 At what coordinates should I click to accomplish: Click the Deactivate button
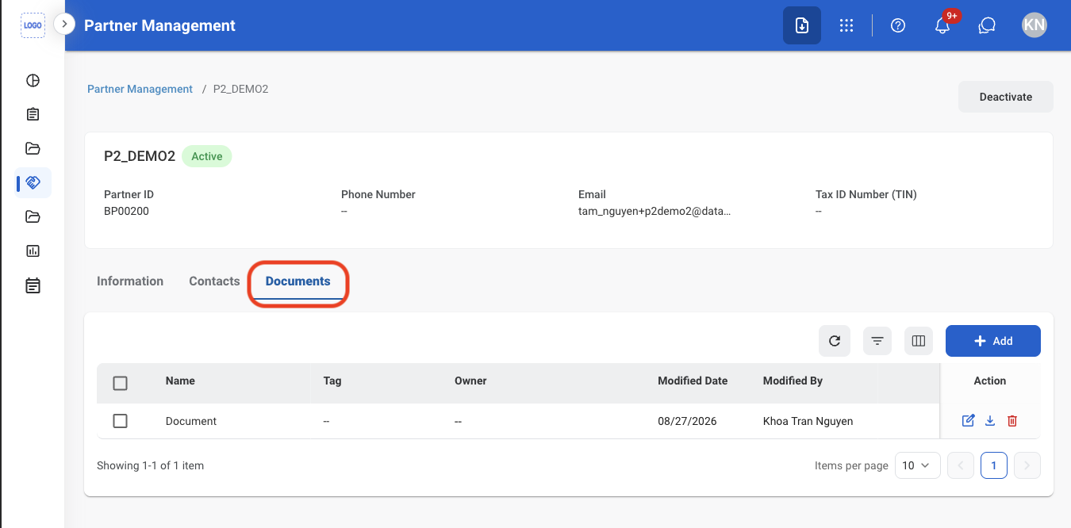(x=1006, y=97)
